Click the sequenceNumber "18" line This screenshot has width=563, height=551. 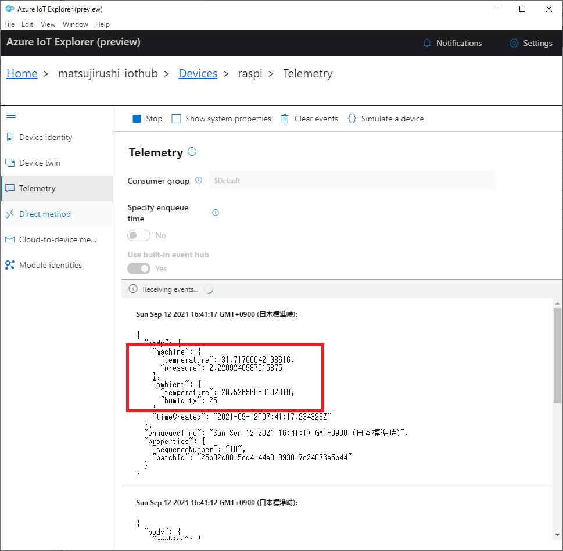click(x=199, y=449)
